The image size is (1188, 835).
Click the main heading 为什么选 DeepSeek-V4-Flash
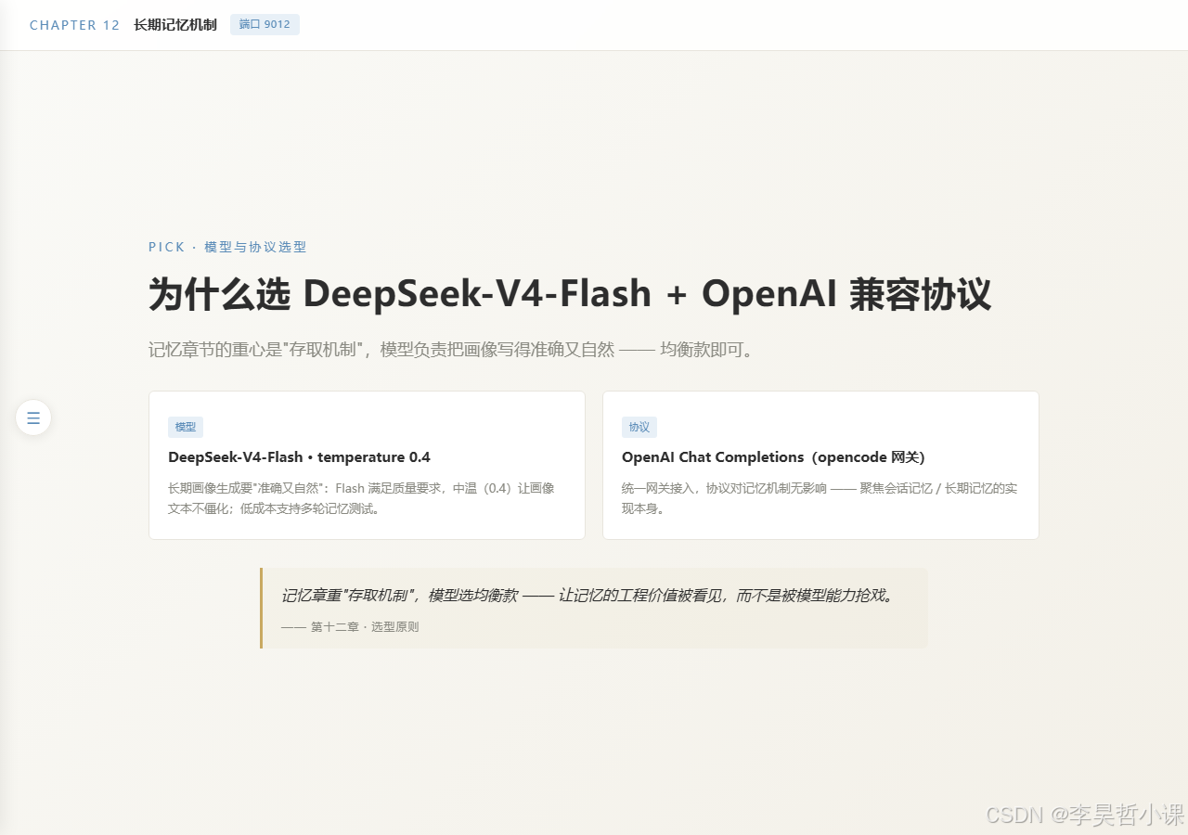(x=570, y=294)
